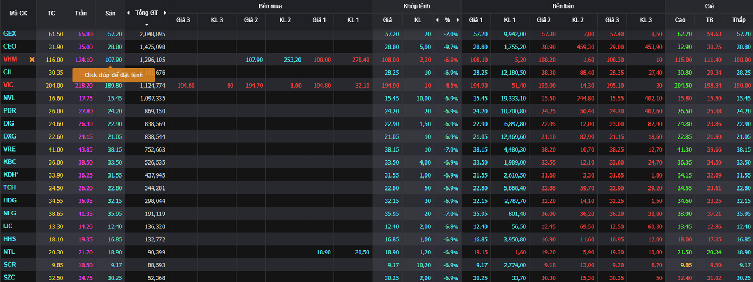753x282 pixels.
Task: Select the SZC stock symbol
Action: pyautogui.click(x=9, y=278)
